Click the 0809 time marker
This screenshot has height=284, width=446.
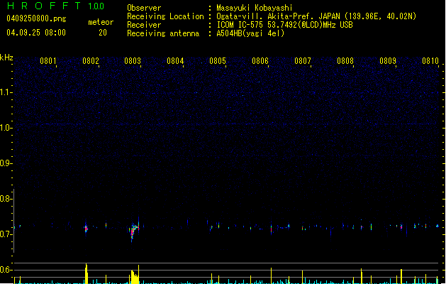(388, 61)
